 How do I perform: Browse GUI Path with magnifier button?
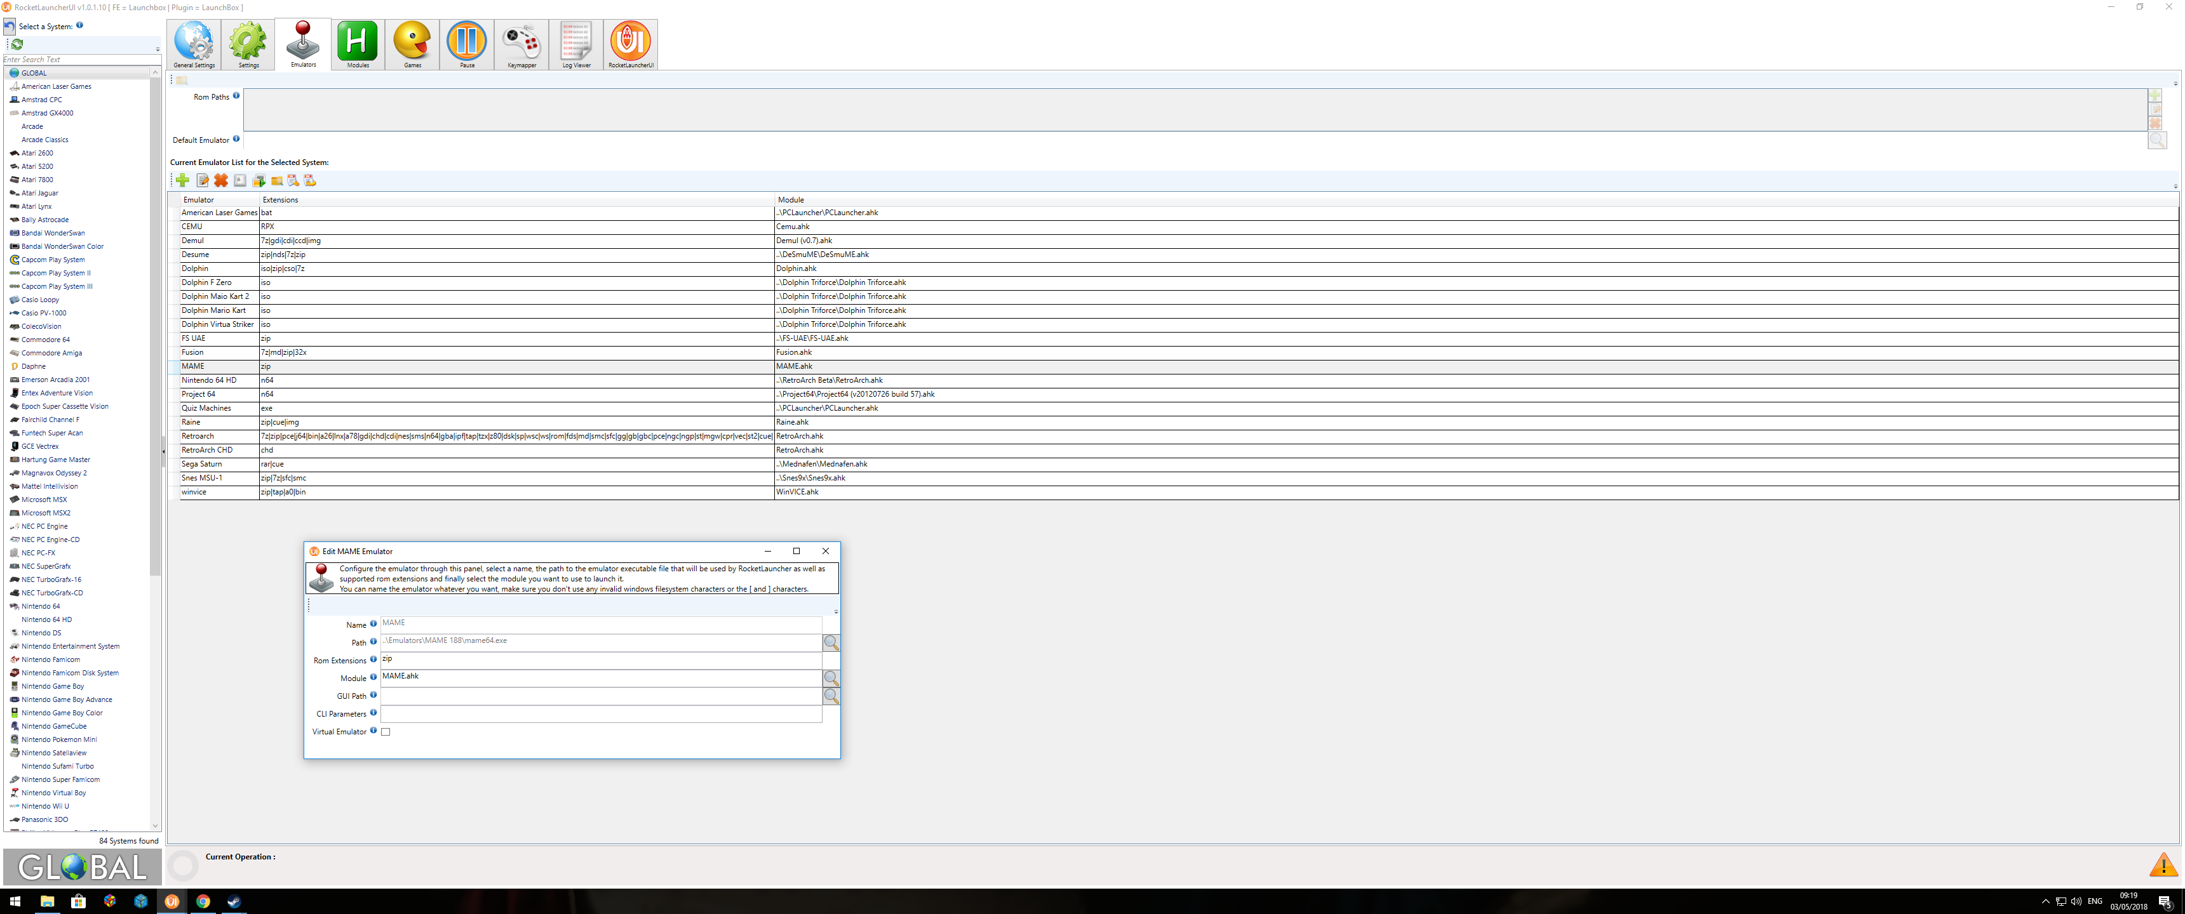831,696
